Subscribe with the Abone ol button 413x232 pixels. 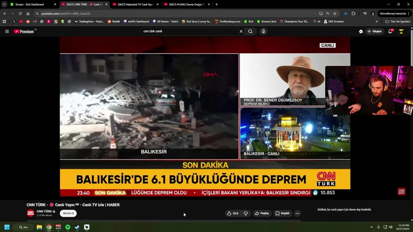(68, 213)
